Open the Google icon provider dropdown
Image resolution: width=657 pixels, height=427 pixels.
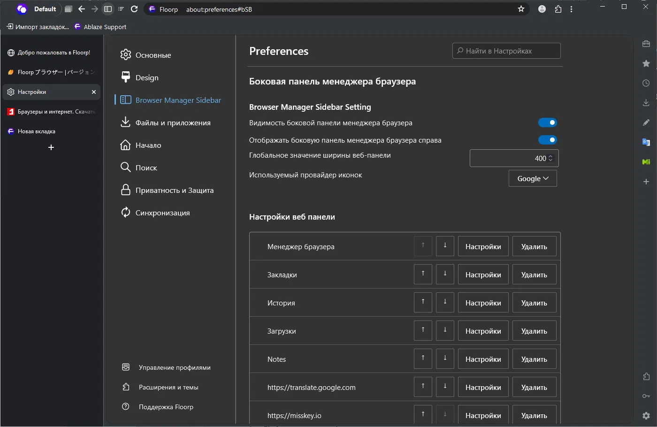533,178
